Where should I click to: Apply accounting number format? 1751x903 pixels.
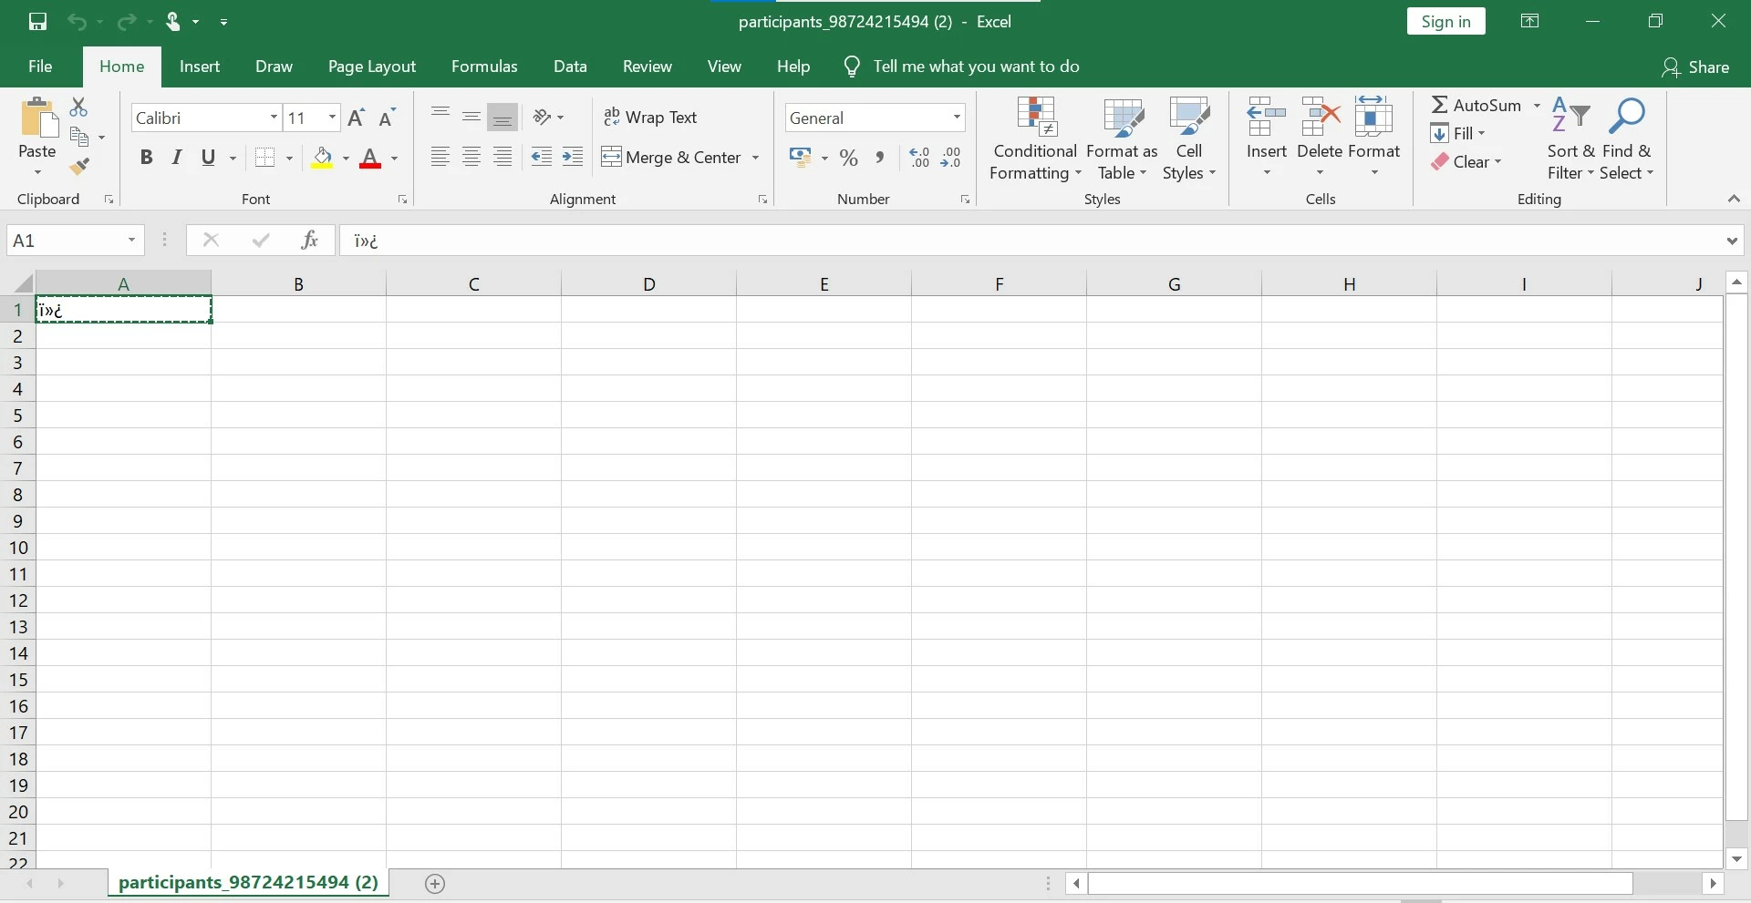coord(800,158)
